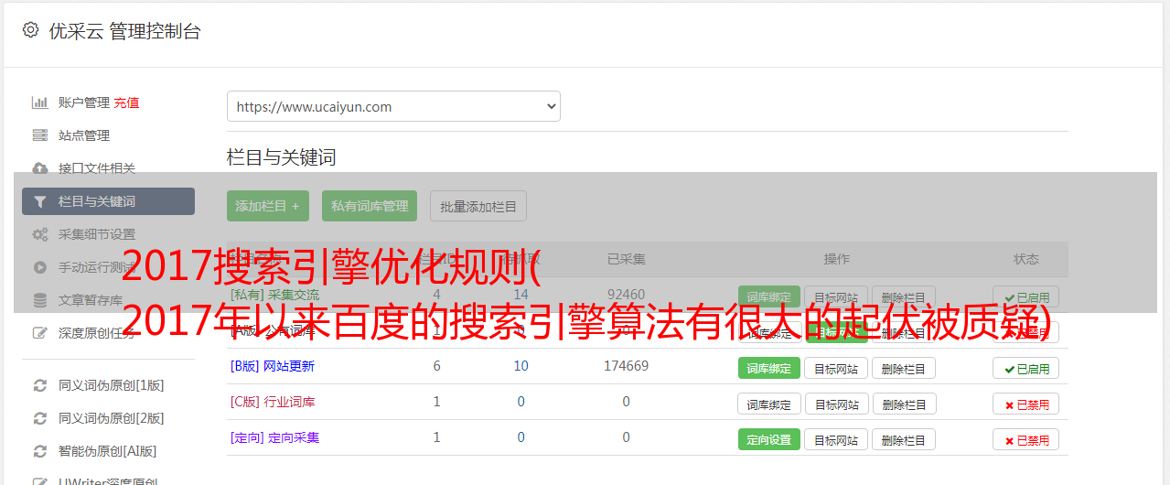Click the 已采集 column header
The height and width of the screenshot is (485, 1170).
coord(626,259)
